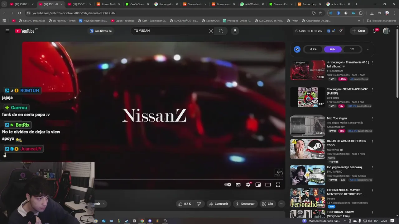Toggle subtitles in the player
This screenshot has width=399, height=224.
(238, 184)
